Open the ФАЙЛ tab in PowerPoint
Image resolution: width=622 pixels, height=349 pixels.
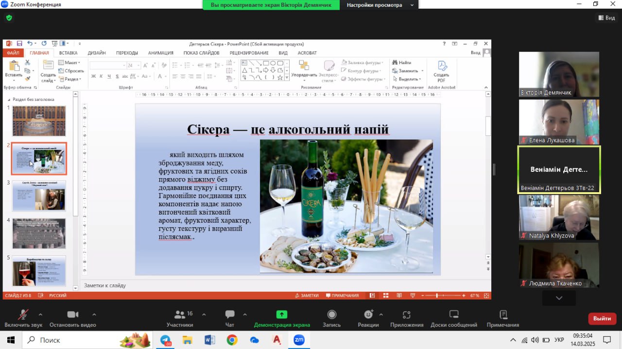click(13, 53)
